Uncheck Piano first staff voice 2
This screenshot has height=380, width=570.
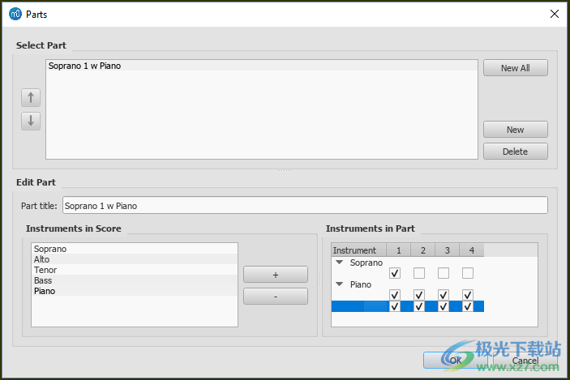[419, 295]
